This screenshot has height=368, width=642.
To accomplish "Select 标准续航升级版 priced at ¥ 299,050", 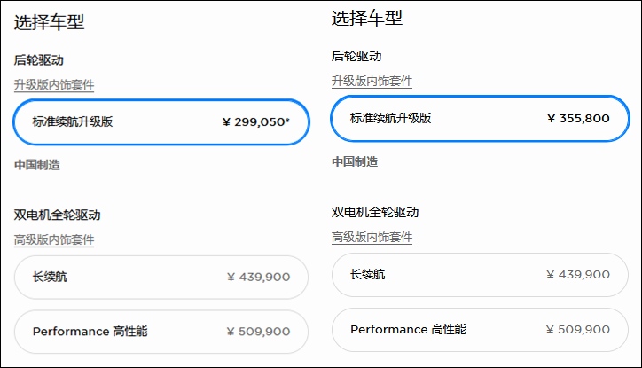I will (160, 122).
